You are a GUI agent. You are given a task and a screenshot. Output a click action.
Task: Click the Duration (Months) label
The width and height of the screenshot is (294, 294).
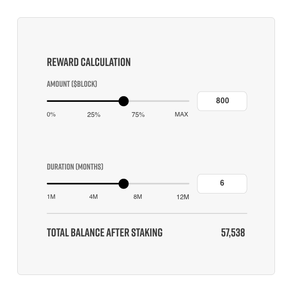click(75, 166)
